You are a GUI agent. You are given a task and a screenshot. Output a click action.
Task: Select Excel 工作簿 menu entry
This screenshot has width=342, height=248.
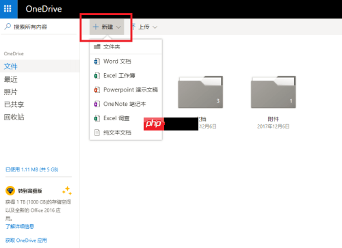coord(126,76)
